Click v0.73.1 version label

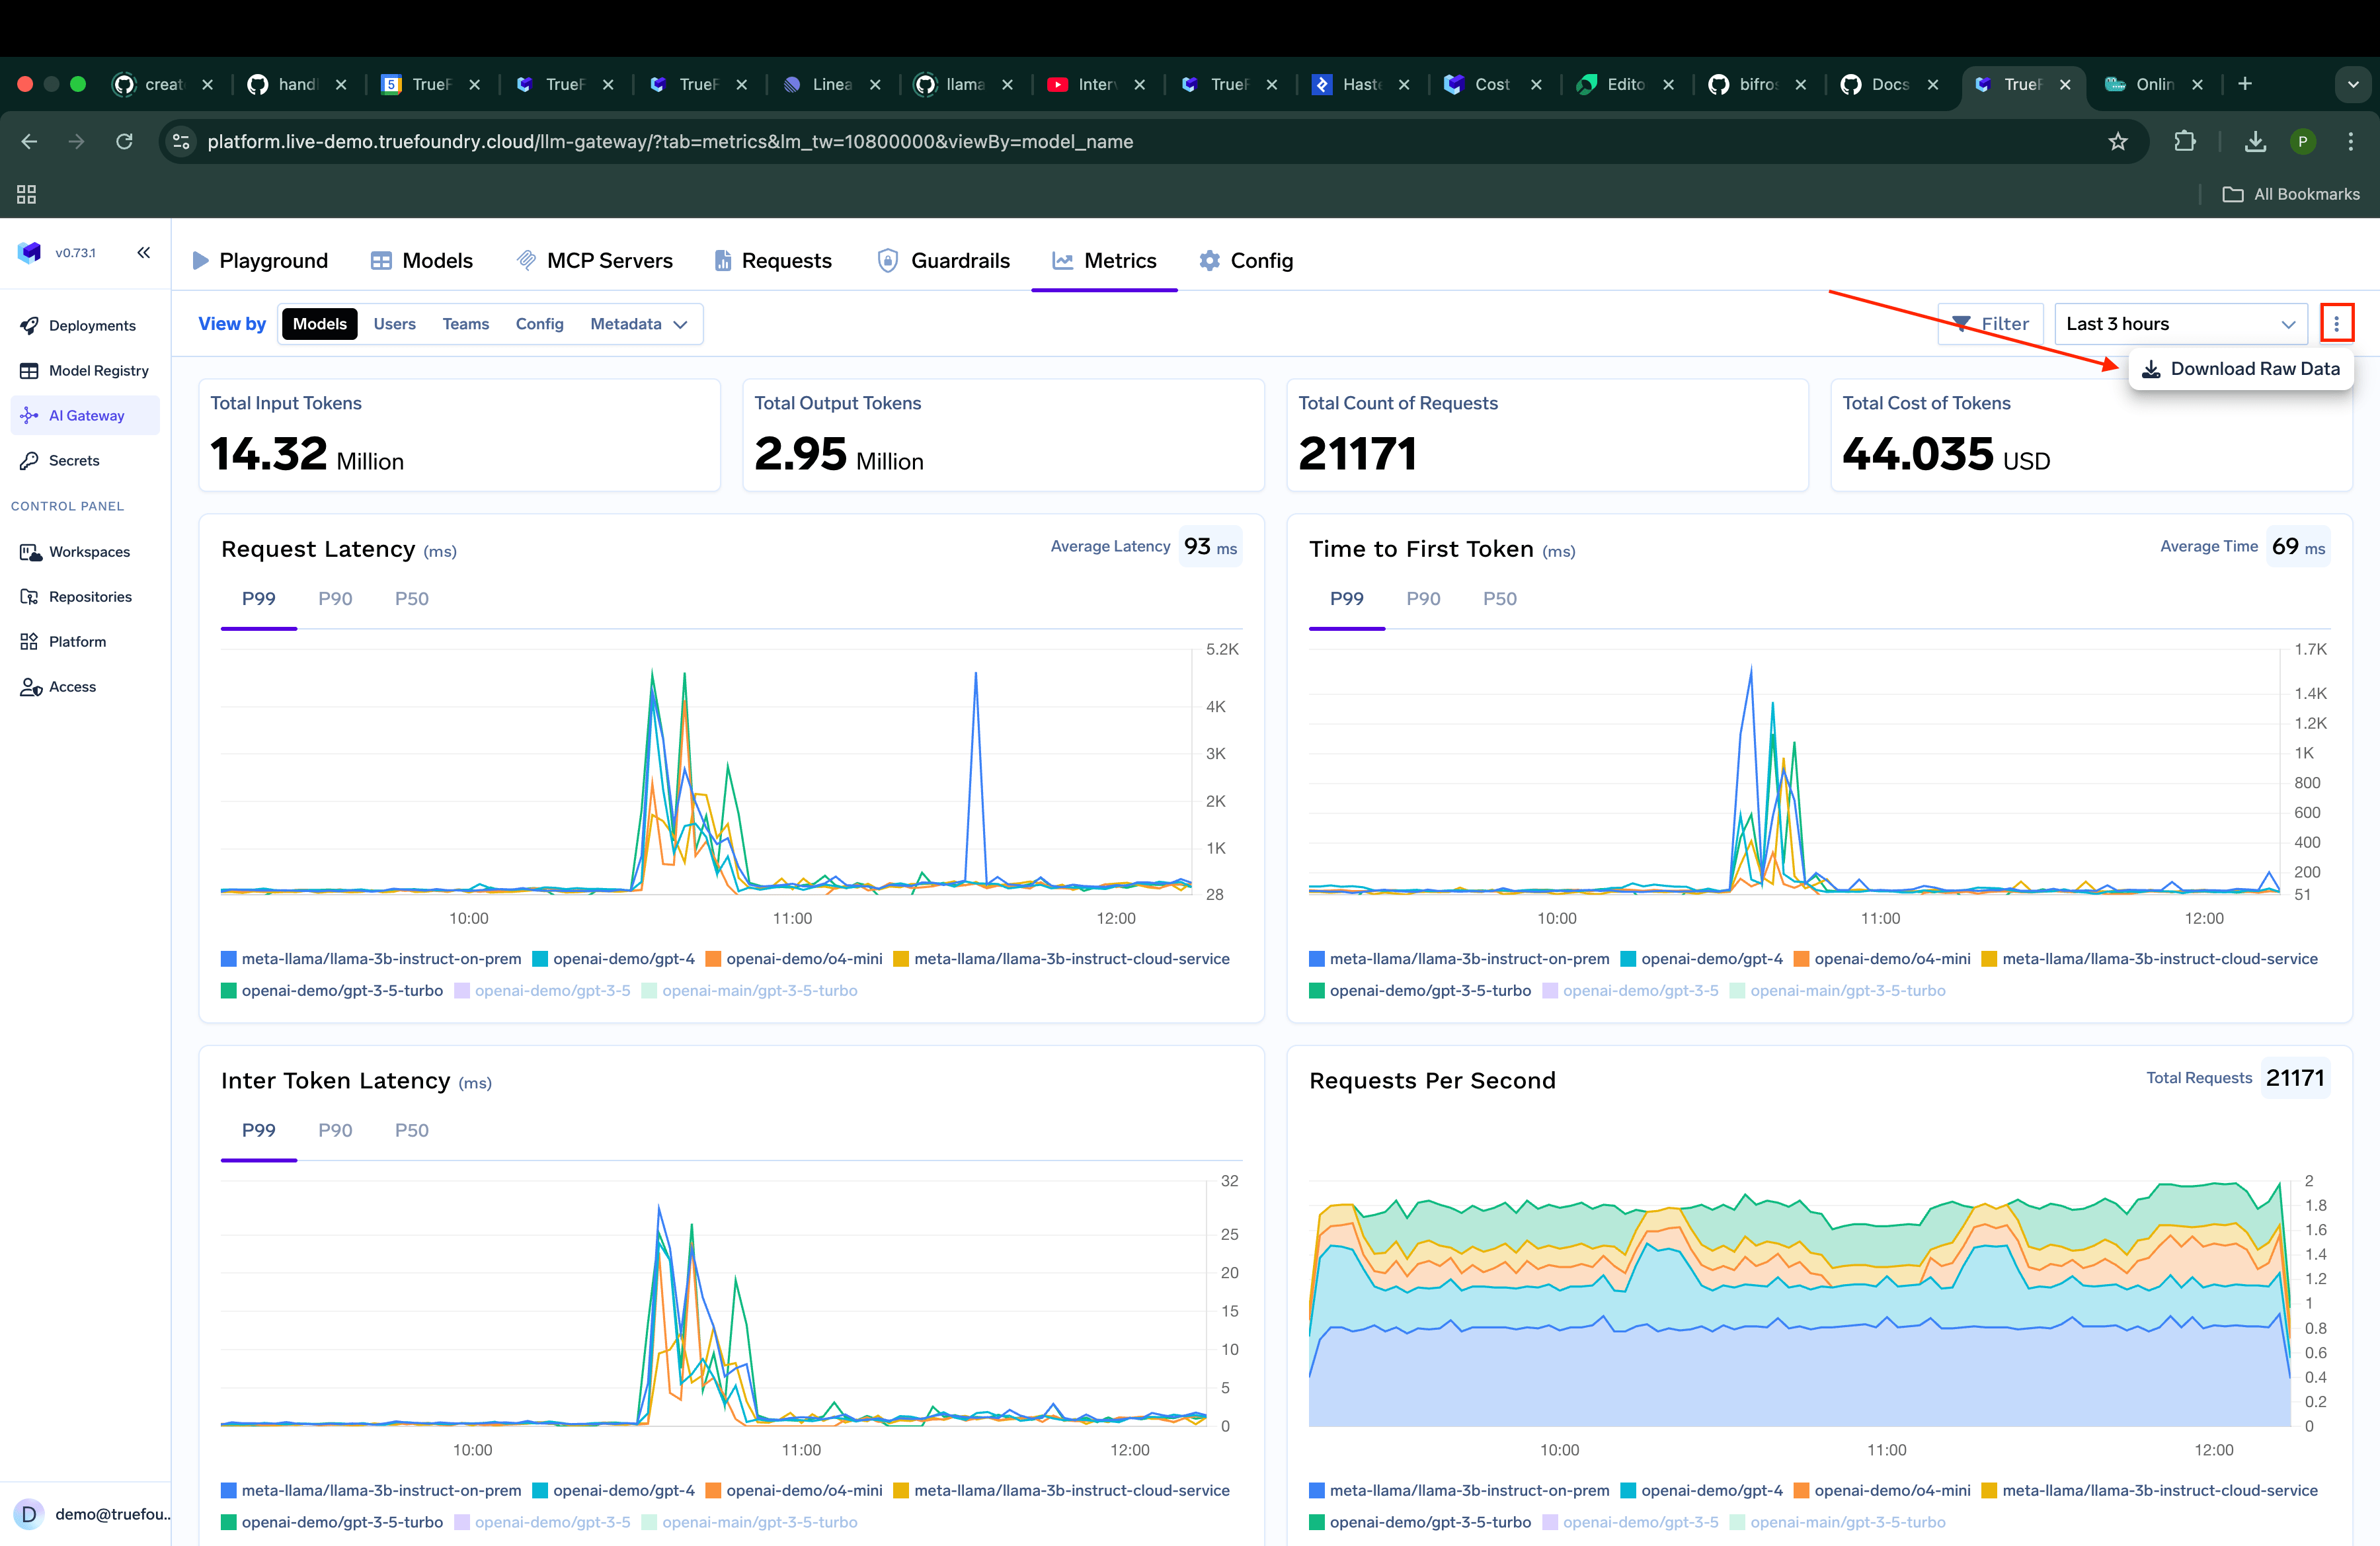point(76,253)
